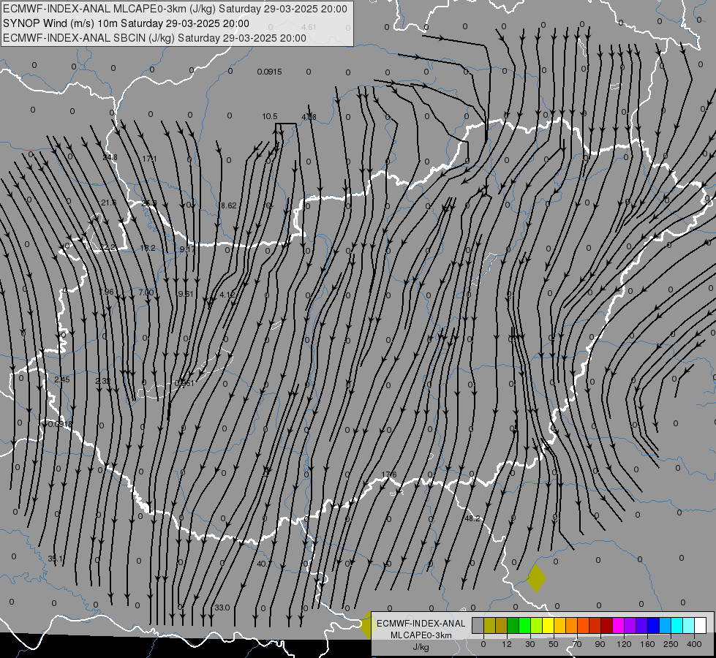Click the legend tick label 12

[507, 644]
